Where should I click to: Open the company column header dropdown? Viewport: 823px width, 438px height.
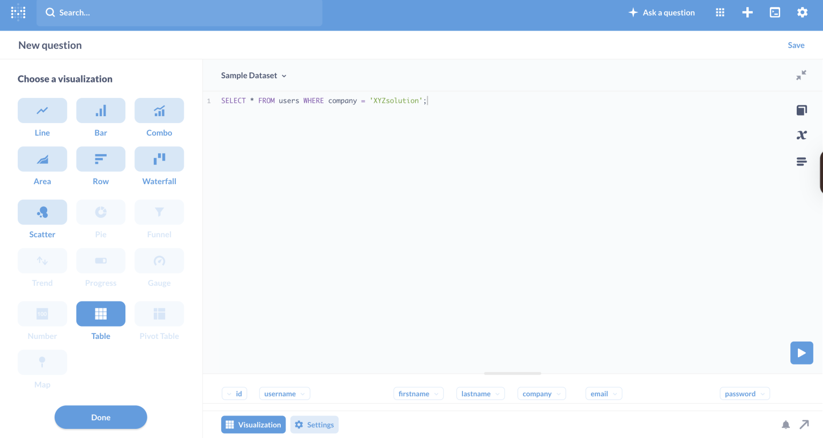(x=542, y=394)
